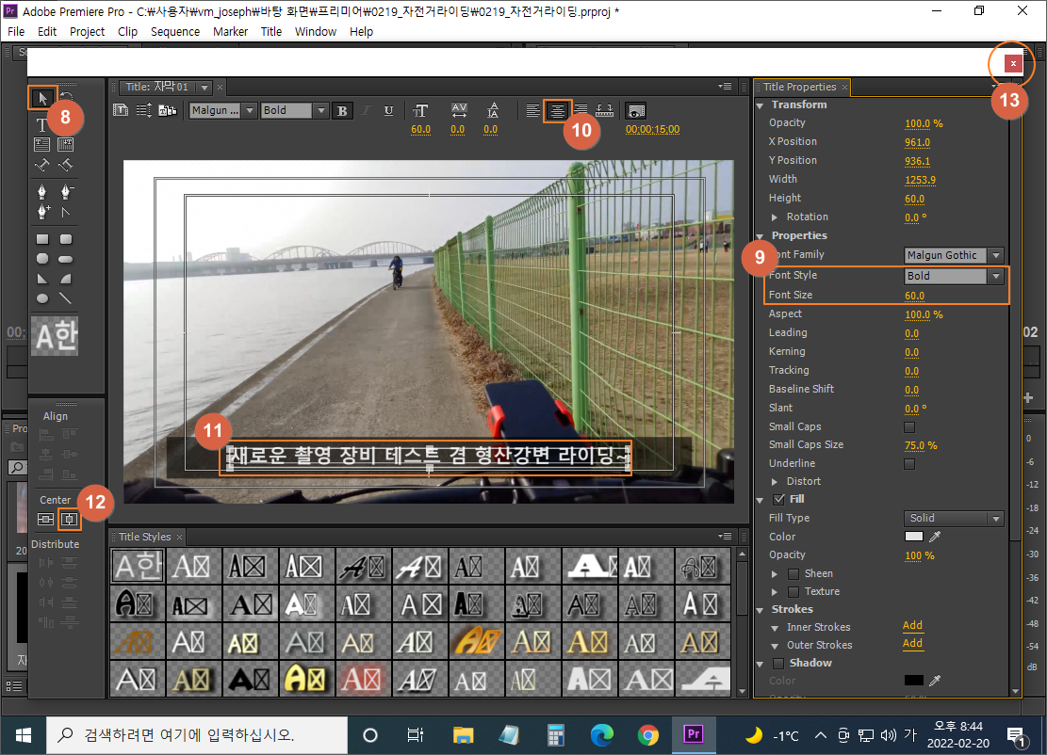
Task: Select the Vertical Area Type tool
Action: pos(65,144)
